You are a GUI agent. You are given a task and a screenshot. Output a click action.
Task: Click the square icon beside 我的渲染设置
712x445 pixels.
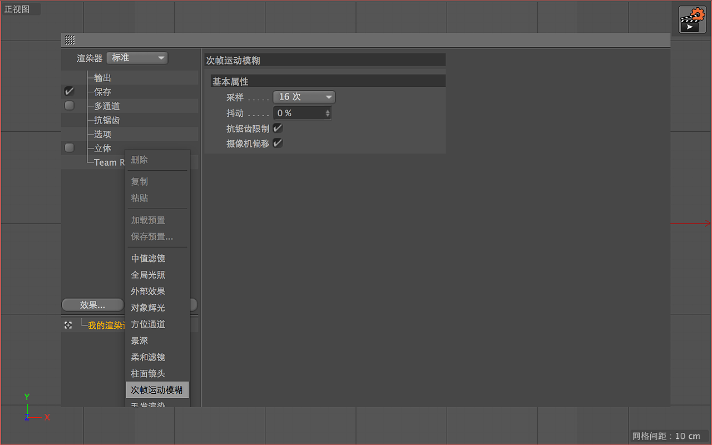(68, 325)
